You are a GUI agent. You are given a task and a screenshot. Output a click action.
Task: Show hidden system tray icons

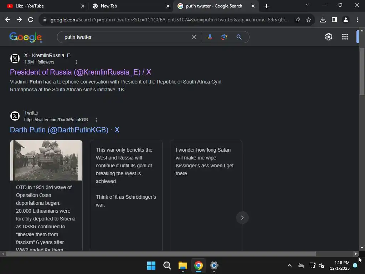[x=289, y=265]
